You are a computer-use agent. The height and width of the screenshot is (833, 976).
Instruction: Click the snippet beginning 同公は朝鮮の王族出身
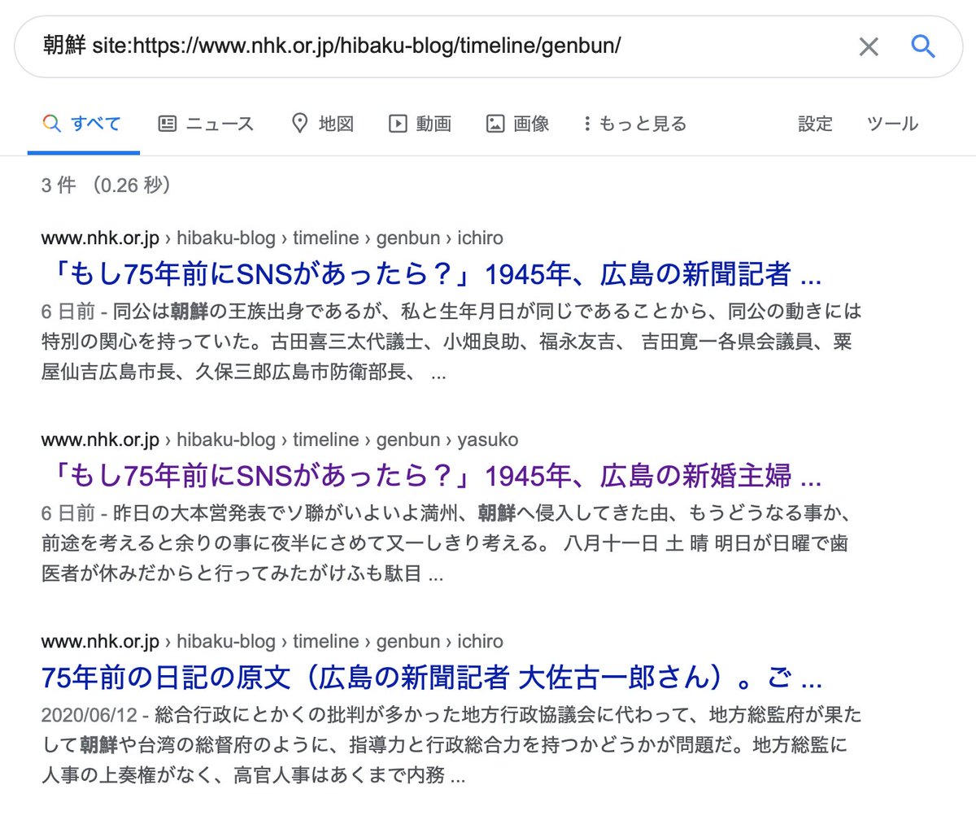[x=451, y=342]
